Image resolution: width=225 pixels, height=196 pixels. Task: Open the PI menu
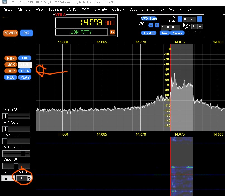pos(181,9)
